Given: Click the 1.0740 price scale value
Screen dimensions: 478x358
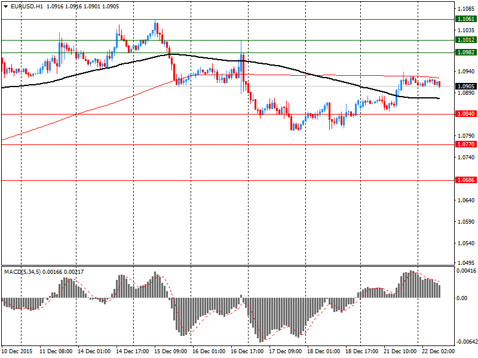Looking at the screenshot, I should [466, 157].
